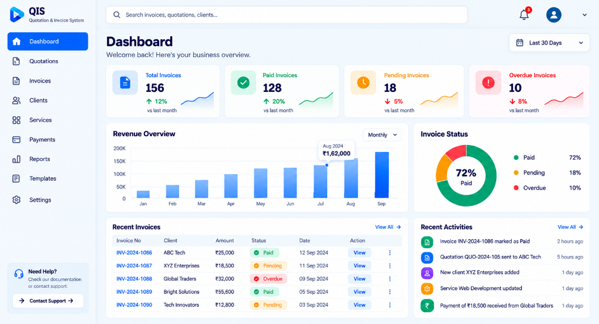
Task: Click the Paid Invoices checkmark icon
Action: tap(243, 82)
